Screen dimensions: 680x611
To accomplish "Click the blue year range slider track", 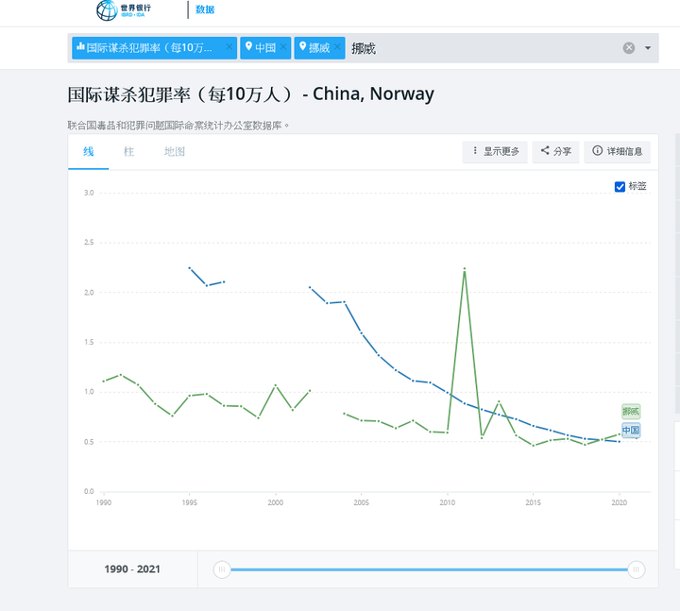I will (429, 569).
